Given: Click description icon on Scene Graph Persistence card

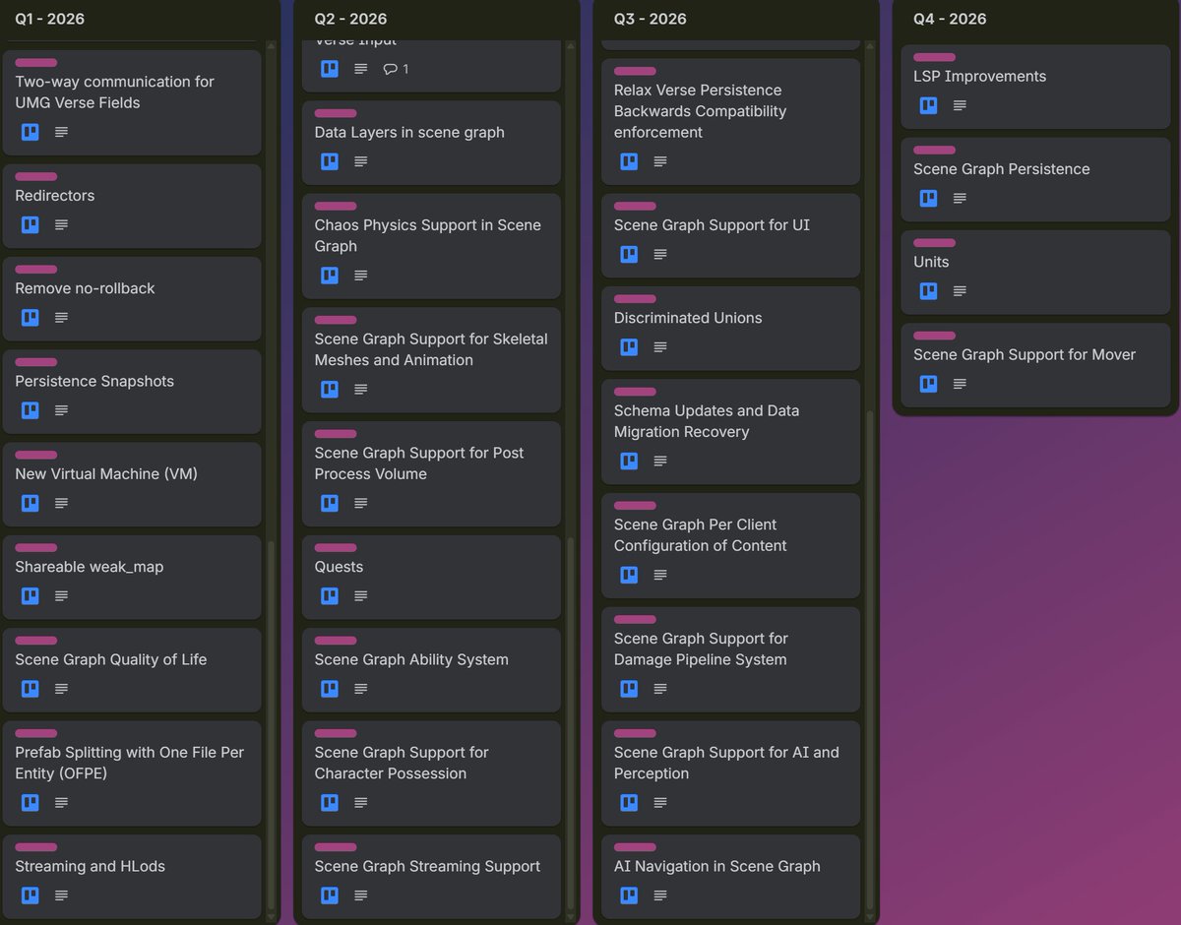Looking at the screenshot, I should [960, 198].
